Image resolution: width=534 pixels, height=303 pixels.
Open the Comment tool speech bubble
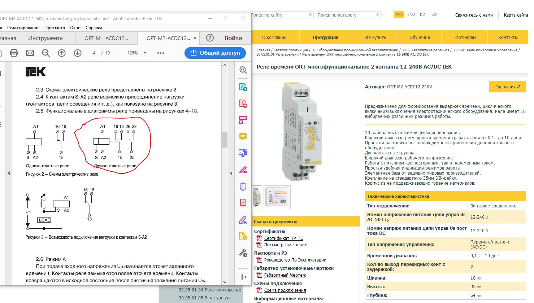pos(243,137)
